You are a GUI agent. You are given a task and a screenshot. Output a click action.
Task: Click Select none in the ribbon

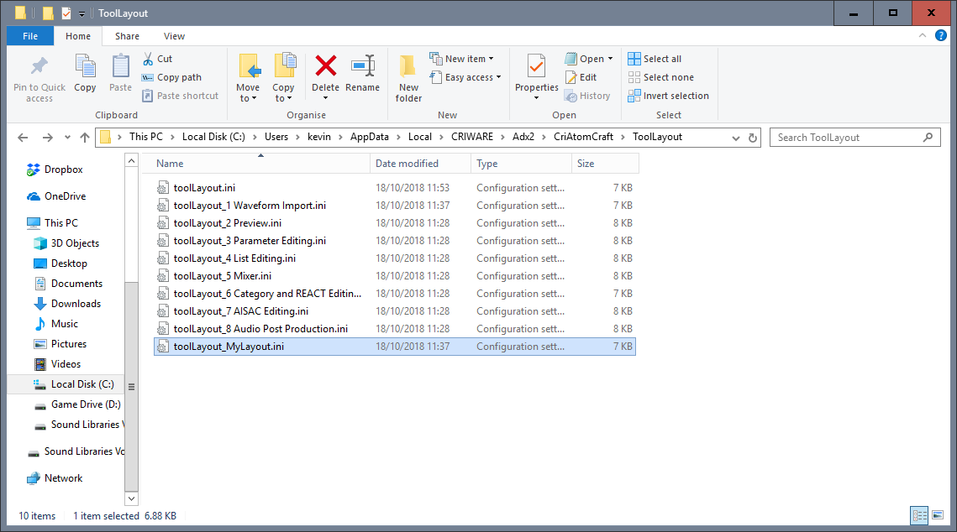coord(661,77)
